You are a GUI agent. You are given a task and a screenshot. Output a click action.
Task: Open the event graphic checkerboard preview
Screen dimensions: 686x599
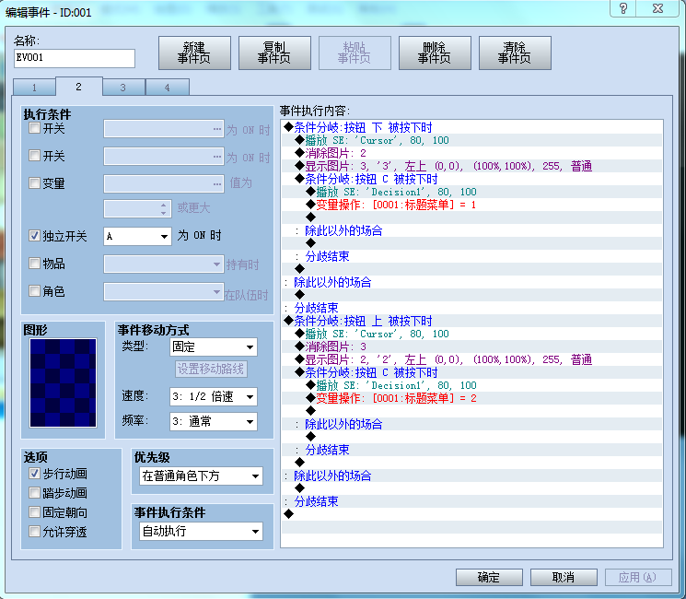63,382
